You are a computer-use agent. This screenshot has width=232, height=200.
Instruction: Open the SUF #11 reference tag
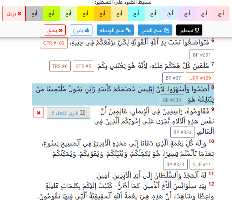pyautogui.click(x=202, y=164)
